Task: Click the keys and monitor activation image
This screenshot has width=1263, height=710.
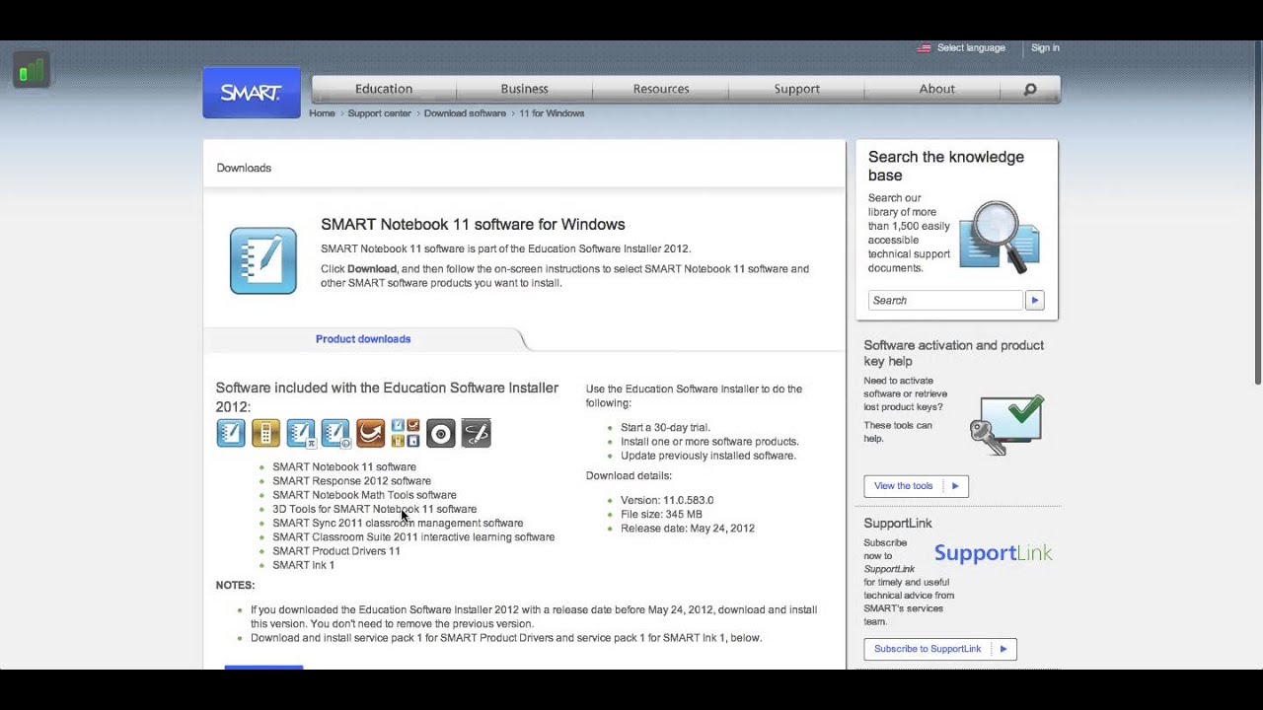Action: click(x=1006, y=425)
